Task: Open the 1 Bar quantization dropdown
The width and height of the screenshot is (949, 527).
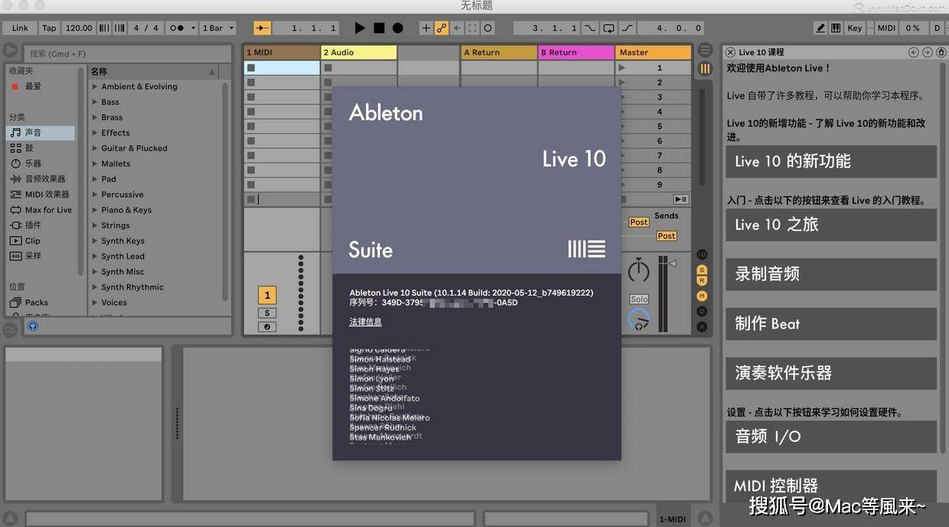Action: click(x=220, y=28)
